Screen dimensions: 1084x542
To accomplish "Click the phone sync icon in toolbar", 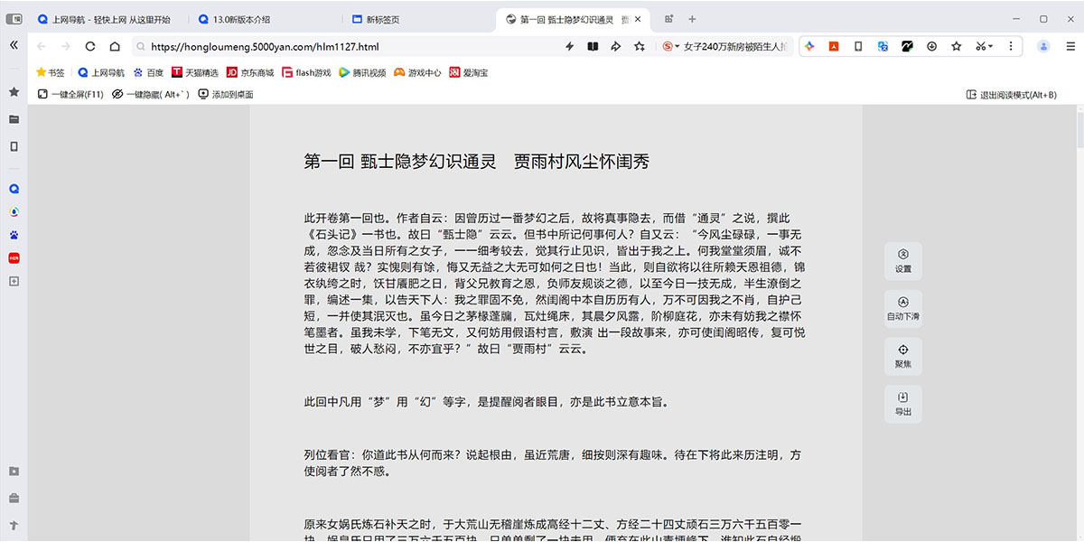I will [856, 45].
